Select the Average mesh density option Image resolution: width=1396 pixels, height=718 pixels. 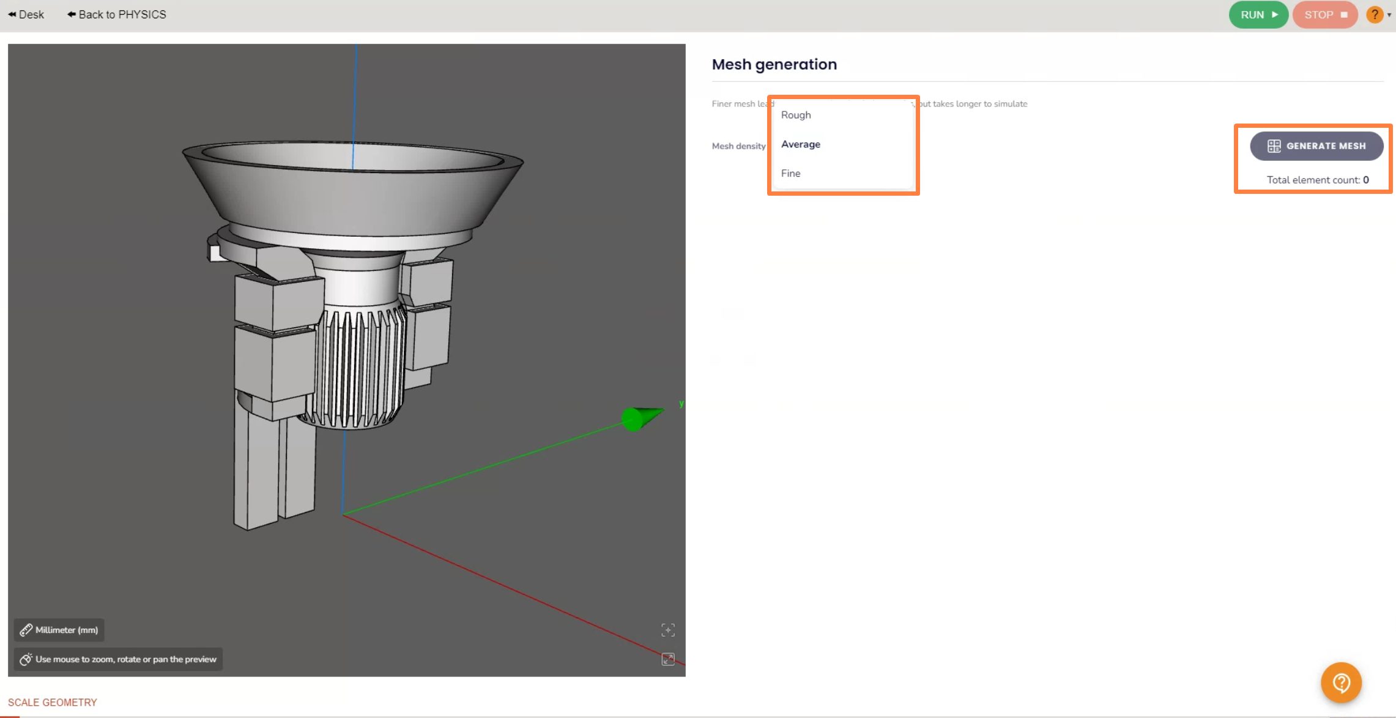tap(800, 144)
